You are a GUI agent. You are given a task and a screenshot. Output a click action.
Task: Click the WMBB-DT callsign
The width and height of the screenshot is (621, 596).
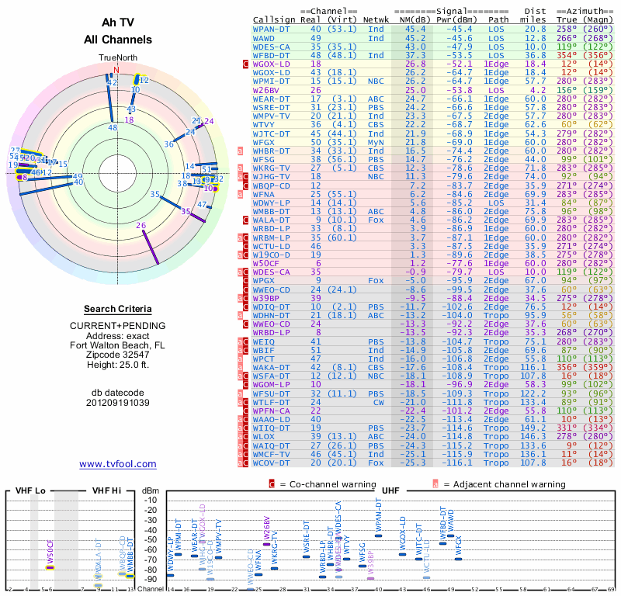(x=271, y=211)
